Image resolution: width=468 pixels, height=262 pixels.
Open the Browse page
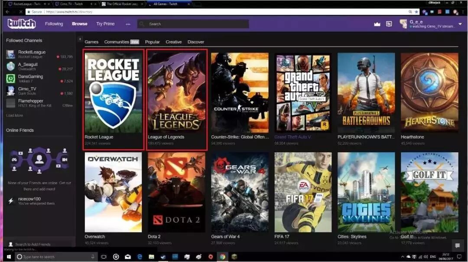click(x=80, y=24)
